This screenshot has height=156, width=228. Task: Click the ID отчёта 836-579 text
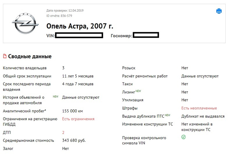coord(59,16)
